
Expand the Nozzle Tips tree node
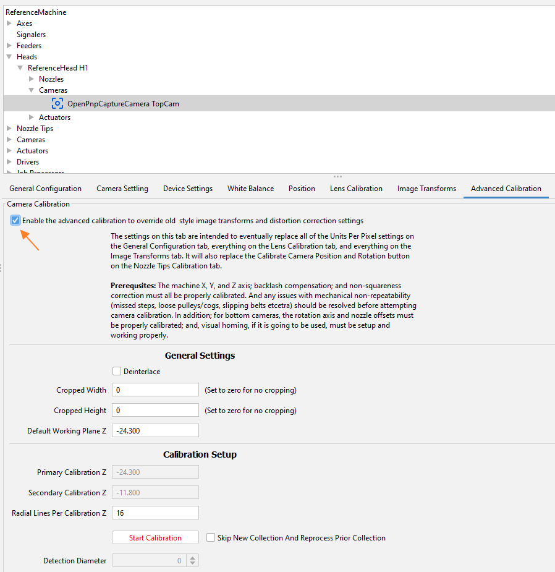[9, 129]
